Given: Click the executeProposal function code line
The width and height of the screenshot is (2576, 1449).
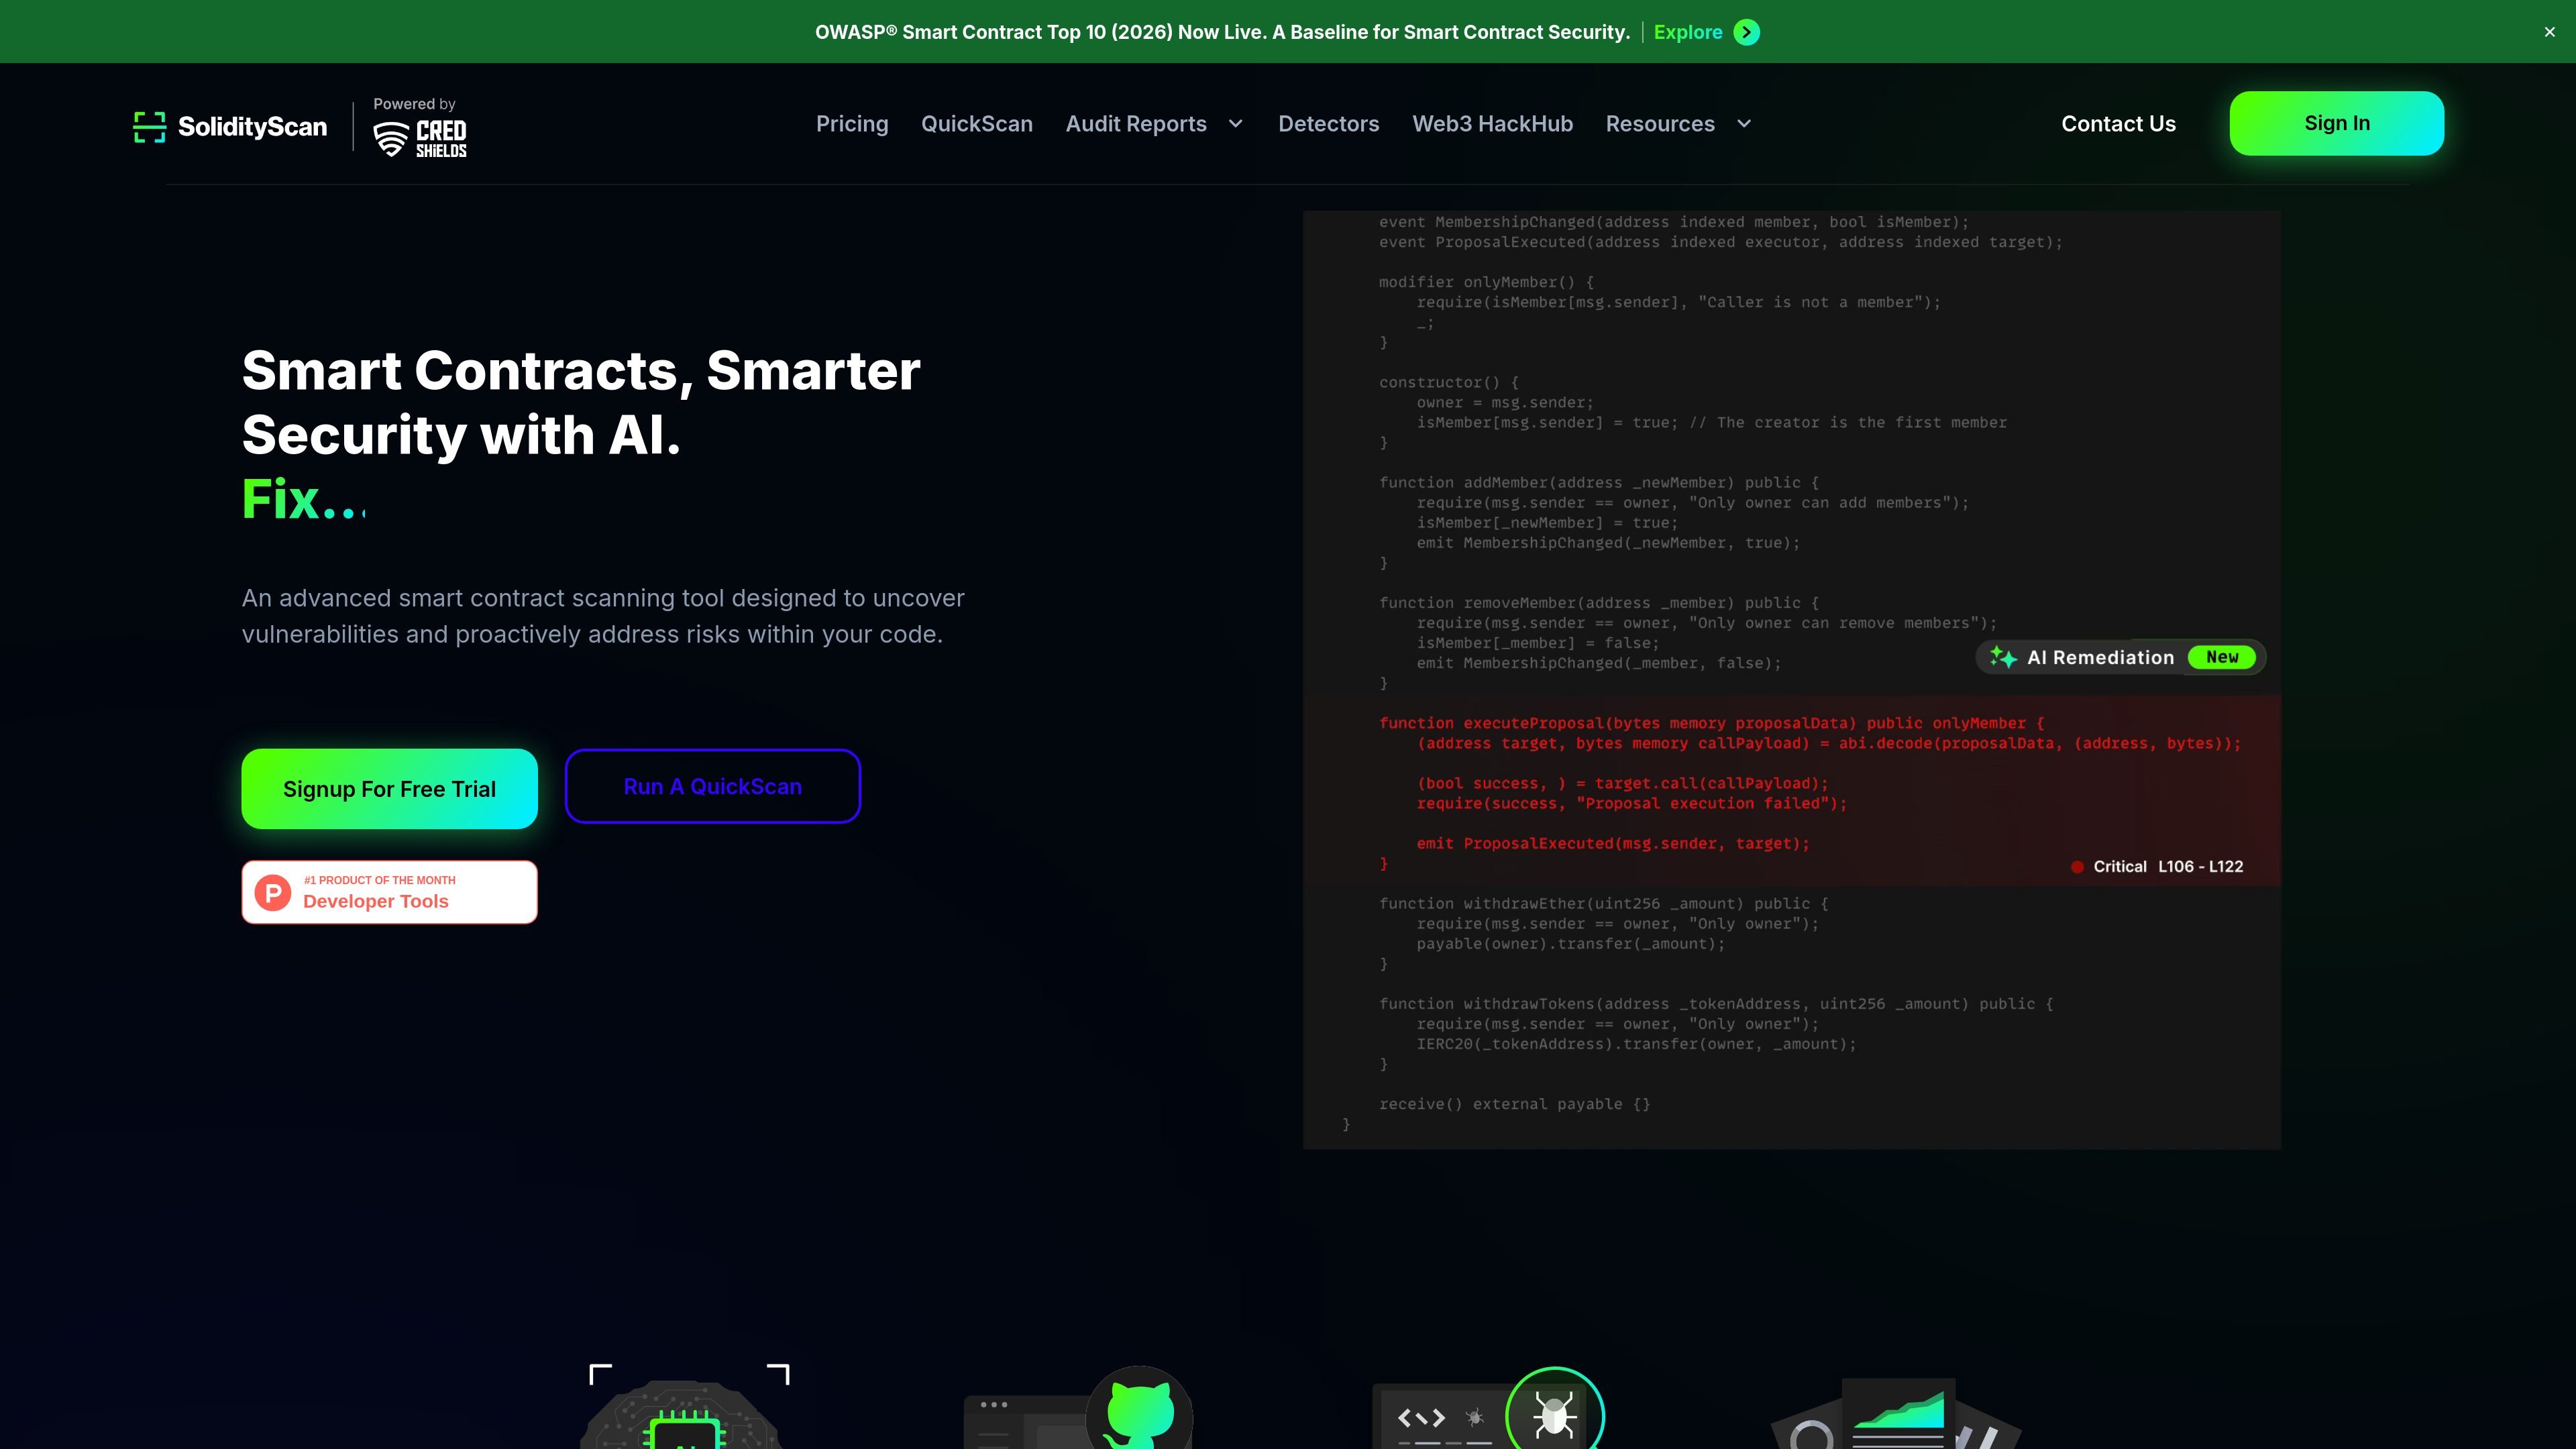Looking at the screenshot, I should pyautogui.click(x=1712, y=723).
